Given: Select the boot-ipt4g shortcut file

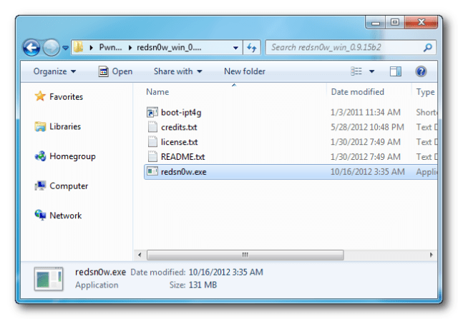Looking at the screenshot, I should click(x=181, y=113).
